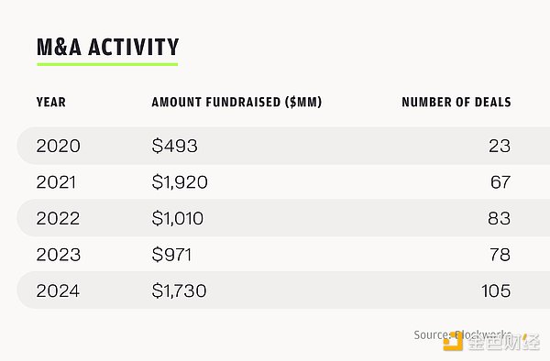Click the $493 amount value
Image resolution: width=550 pixels, height=361 pixels.
point(175,146)
